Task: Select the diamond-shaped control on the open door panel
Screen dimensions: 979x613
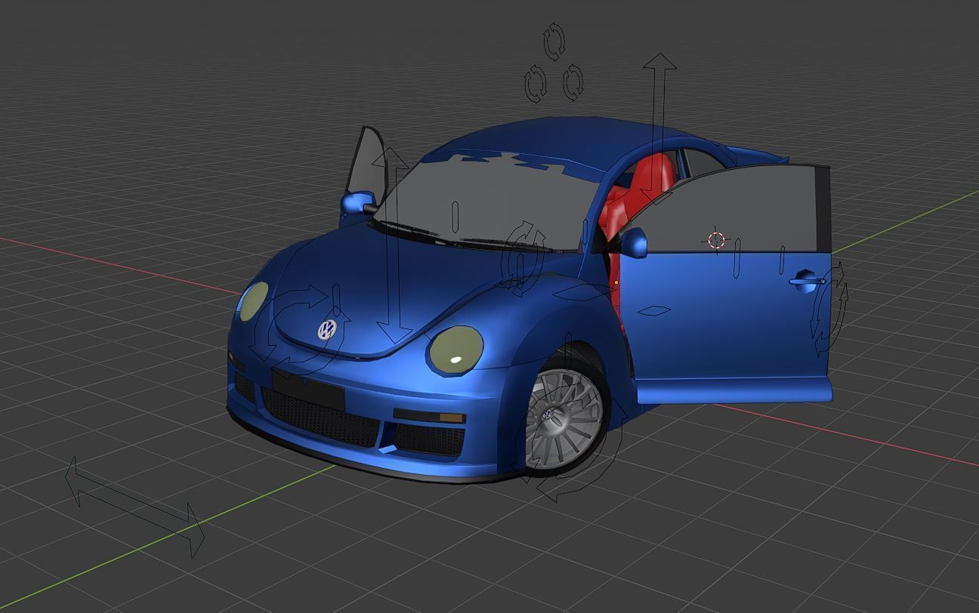Action: [x=653, y=310]
